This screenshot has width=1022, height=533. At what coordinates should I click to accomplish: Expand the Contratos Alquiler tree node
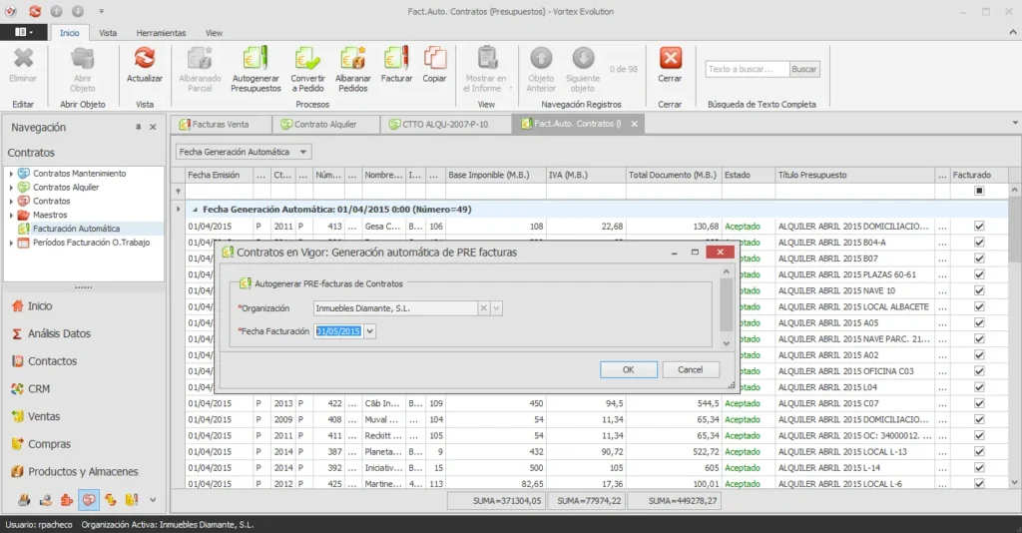coord(11,188)
